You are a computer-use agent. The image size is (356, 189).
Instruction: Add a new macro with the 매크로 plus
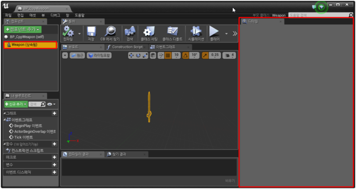click(54, 157)
